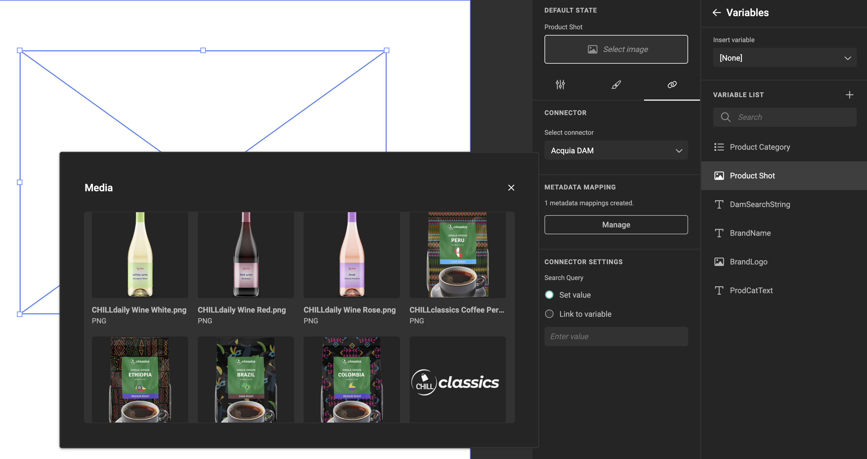867x459 pixels.
Task: Pick the CHILL classics logo thumbnail
Action: tap(457, 380)
